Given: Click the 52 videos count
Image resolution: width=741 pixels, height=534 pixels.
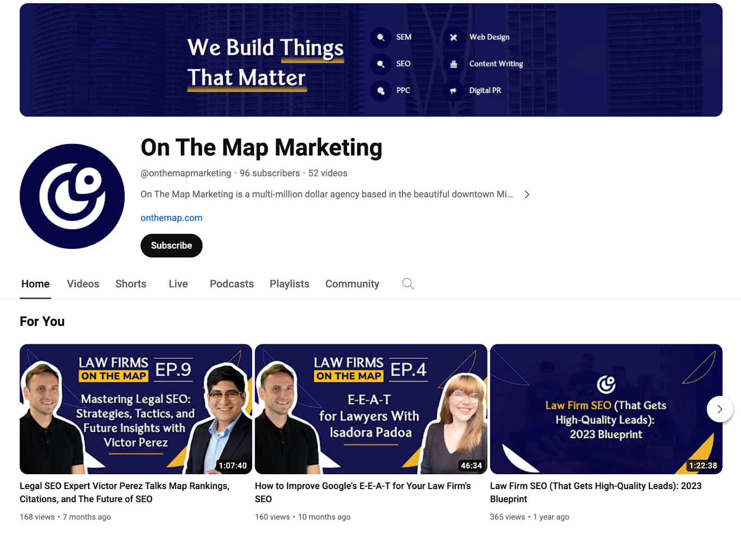Looking at the screenshot, I should point(328,173).
